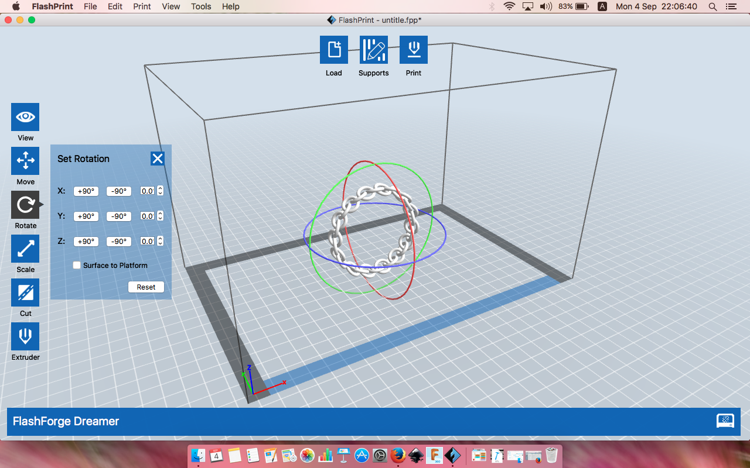This screenshot has height=468, width=750.
Task: Open the Notification Centre list icon
Action: click(731, 6)
